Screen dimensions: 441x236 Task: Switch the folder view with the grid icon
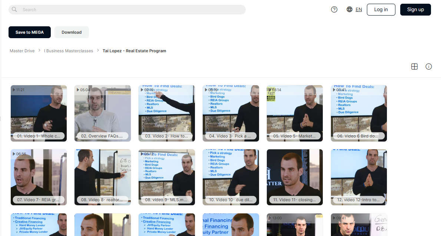[414, 67]
